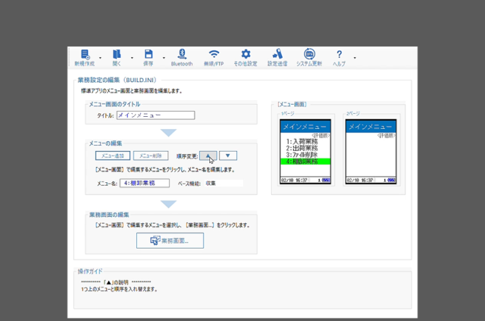Move menu up with the ▲ button
The width and height of the screenshot is (485, 321).
208,155
